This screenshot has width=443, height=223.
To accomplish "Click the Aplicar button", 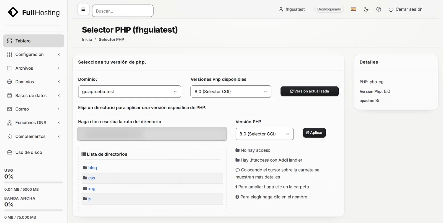I will [314, 133].
